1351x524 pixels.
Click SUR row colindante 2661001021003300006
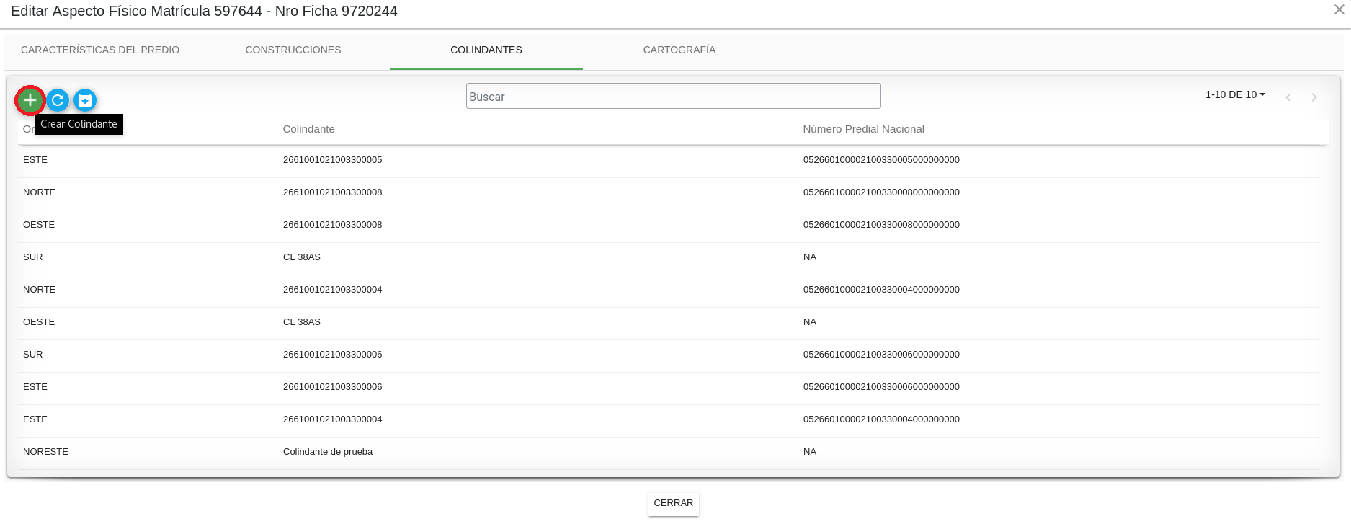(332, 355)
